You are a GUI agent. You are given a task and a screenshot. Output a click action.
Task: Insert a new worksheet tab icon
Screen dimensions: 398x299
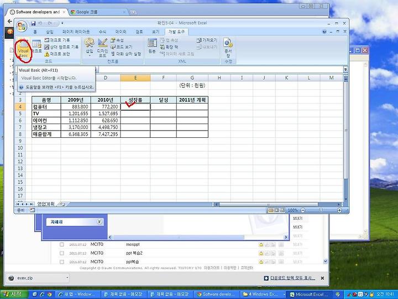click(x=62, y=204)
